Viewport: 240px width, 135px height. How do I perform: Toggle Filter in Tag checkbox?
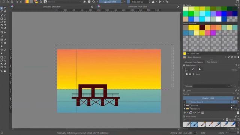pos(229,129)
